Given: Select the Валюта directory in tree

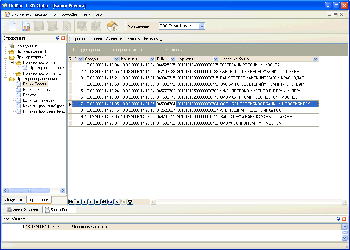Looking at the screenshot, I should point(29,95).
